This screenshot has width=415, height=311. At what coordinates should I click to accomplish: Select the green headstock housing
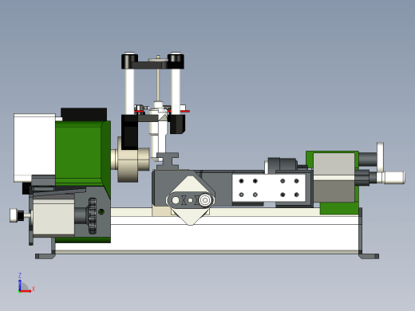(83, 153)
